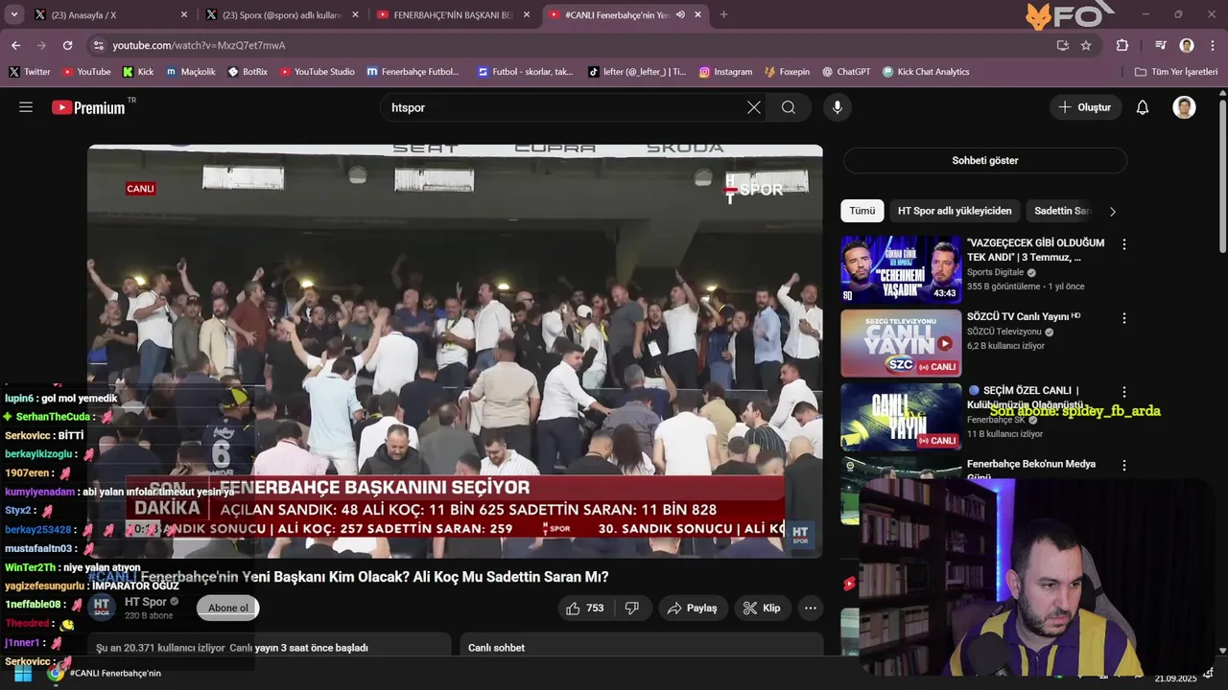The image size is (1228, 690).
Task: Clear the htspor search text
Action: tap(754, 107)
